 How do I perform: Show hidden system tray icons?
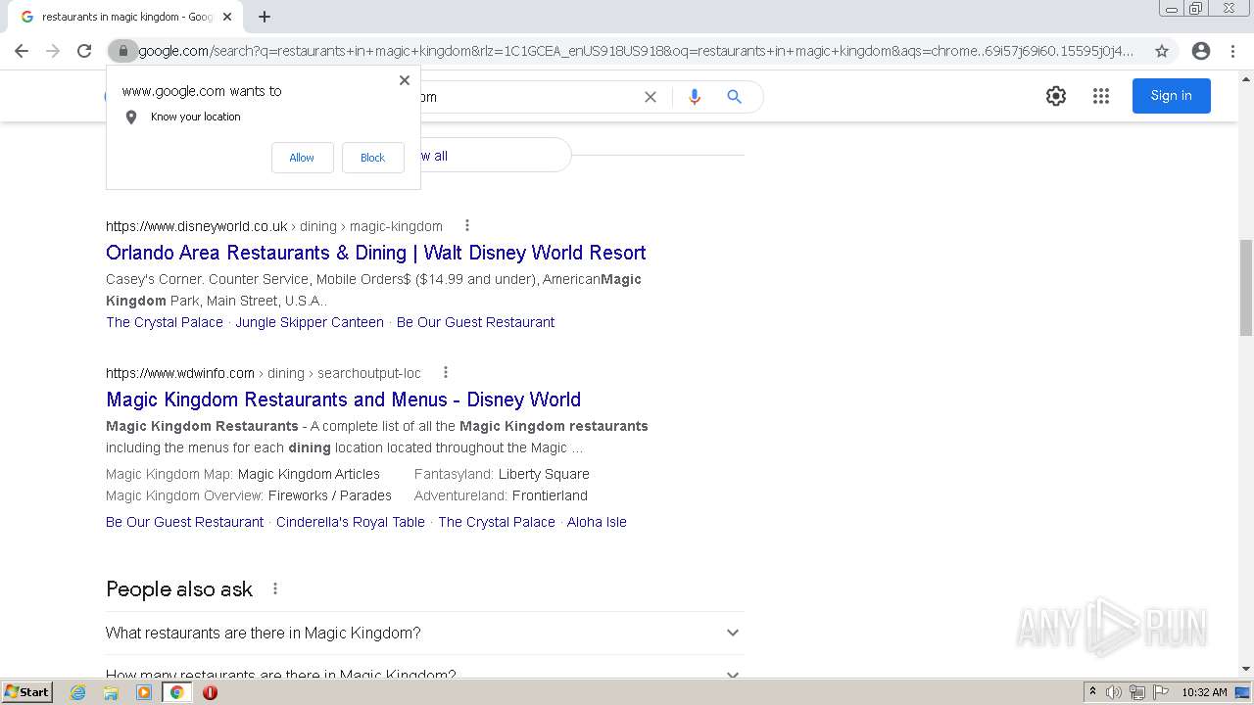coord(1092,692)
